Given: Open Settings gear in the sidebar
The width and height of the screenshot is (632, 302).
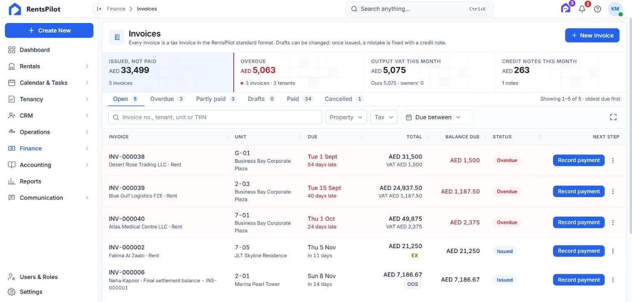Looking at the screenshot, I should coord(49,292).
